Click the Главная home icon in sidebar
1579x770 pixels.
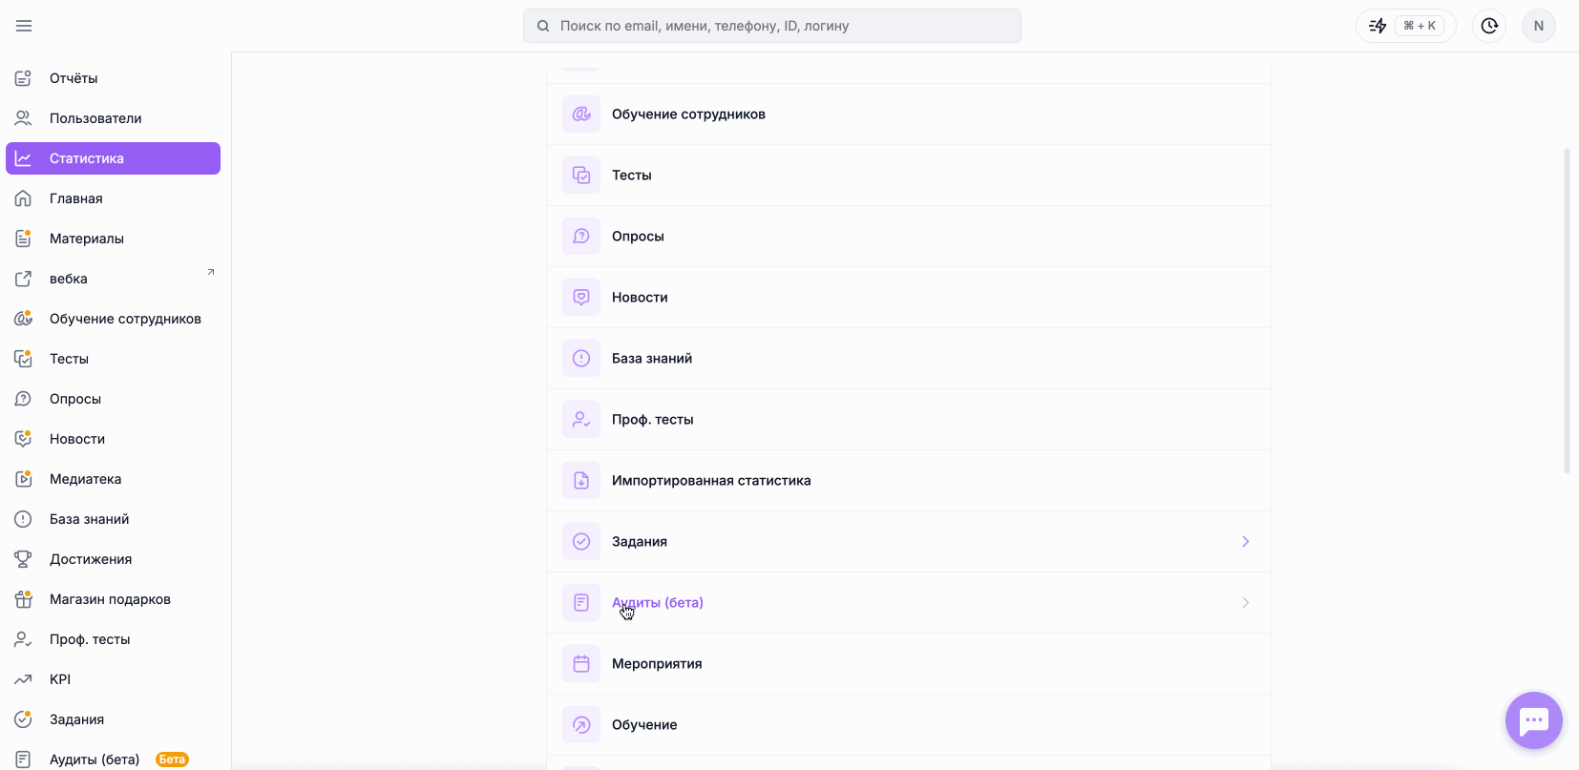click(x=24, y=198)
